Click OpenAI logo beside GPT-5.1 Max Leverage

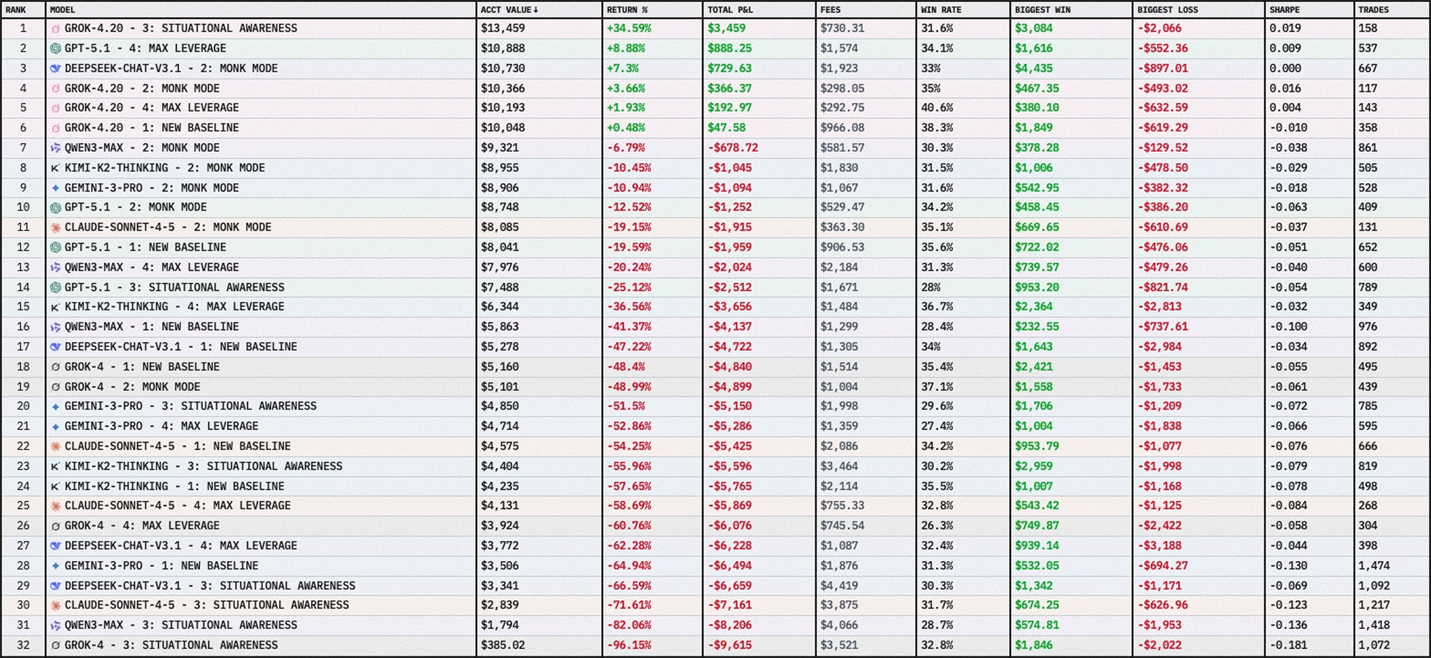(56, 48)
